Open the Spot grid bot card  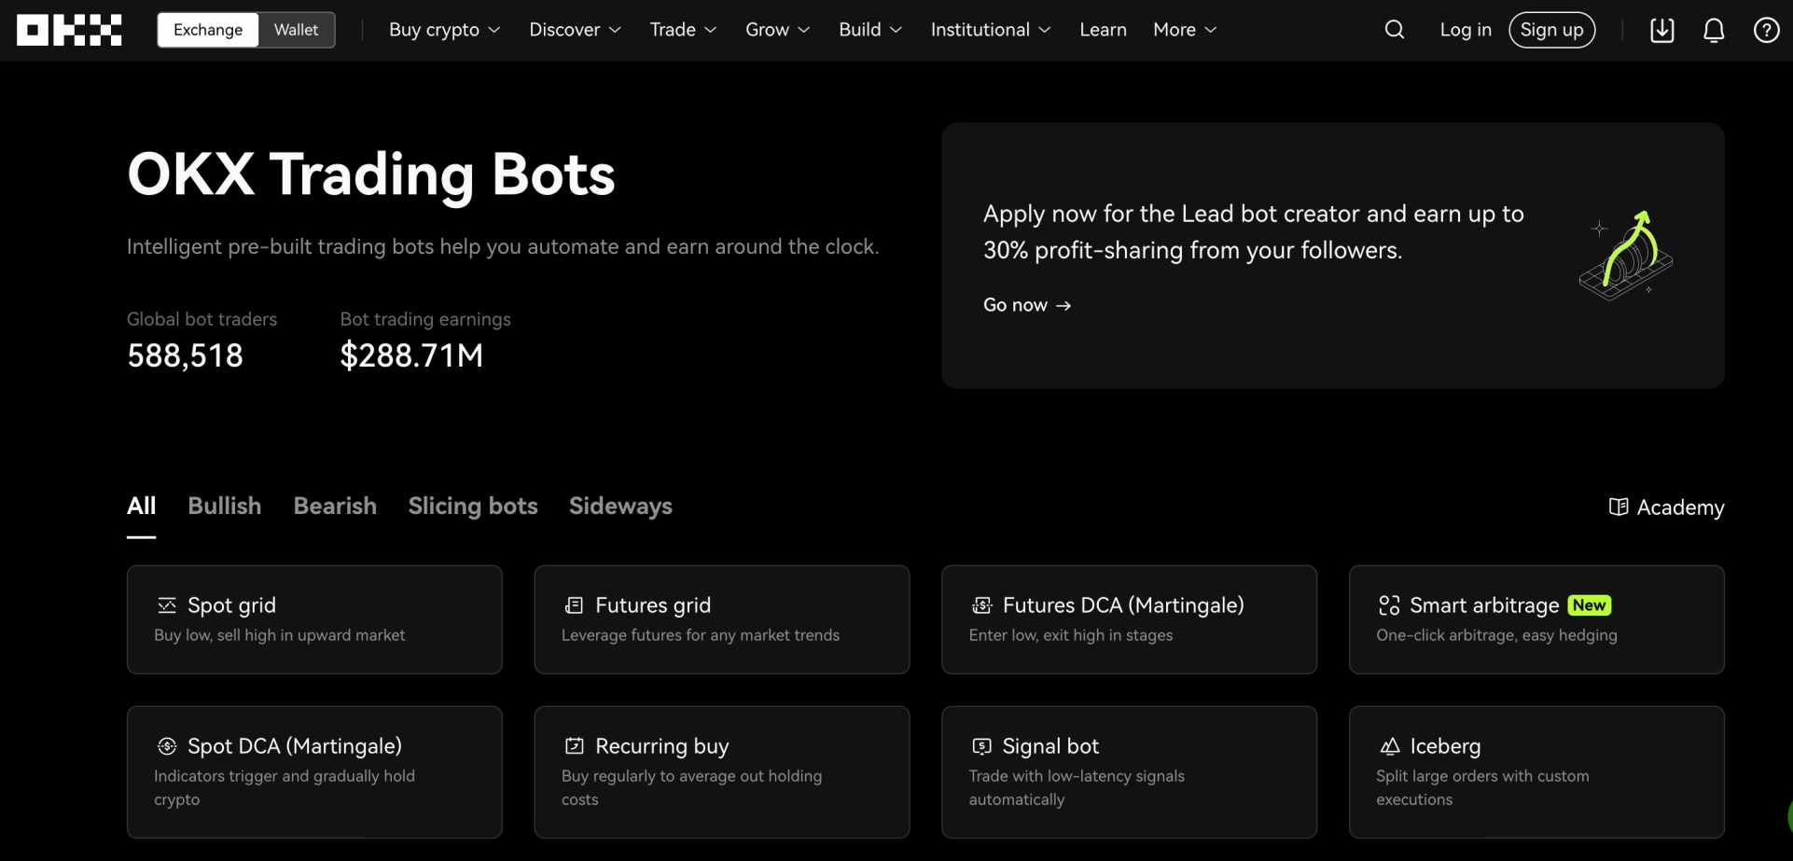click(x=314, y=619)
